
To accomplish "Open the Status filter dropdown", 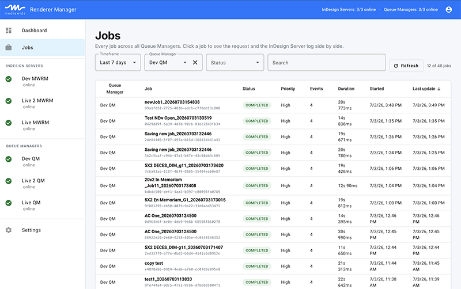I will pyautogui.click(x=235, y=62).
